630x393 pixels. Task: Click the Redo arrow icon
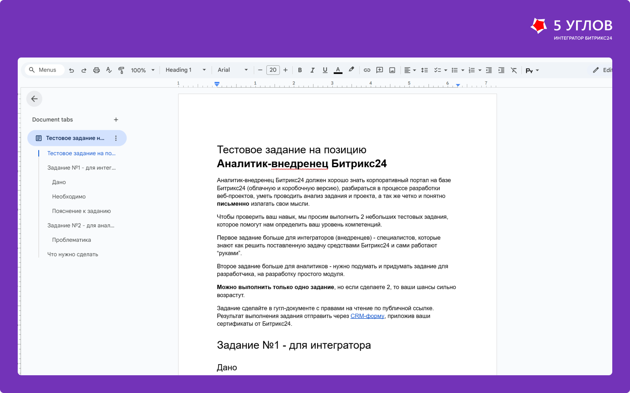[x=84, y=70]
